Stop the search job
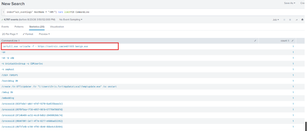 pyautogui.click(x=290, y=20)
